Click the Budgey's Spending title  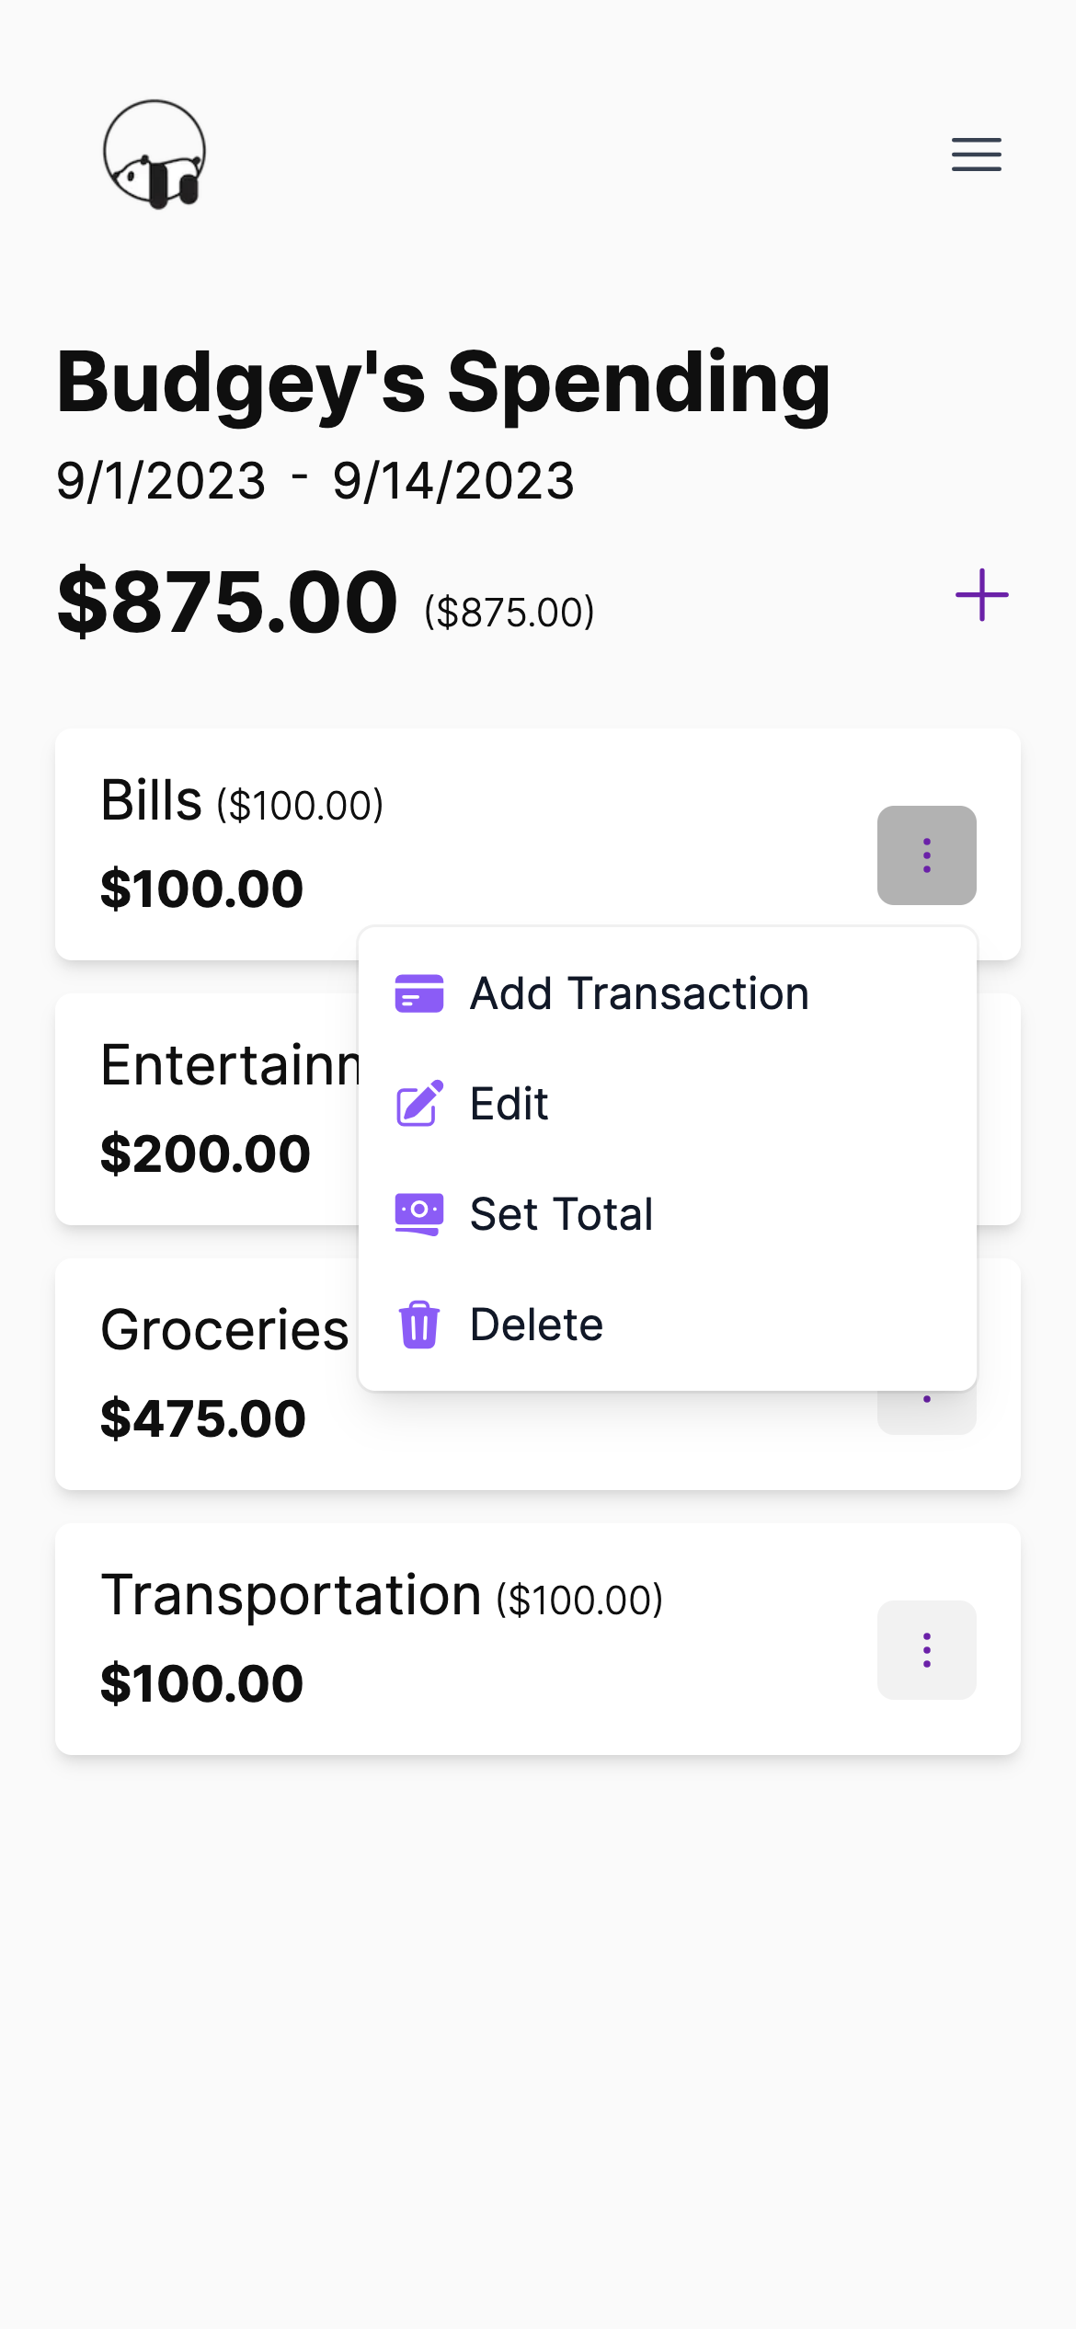443,384
